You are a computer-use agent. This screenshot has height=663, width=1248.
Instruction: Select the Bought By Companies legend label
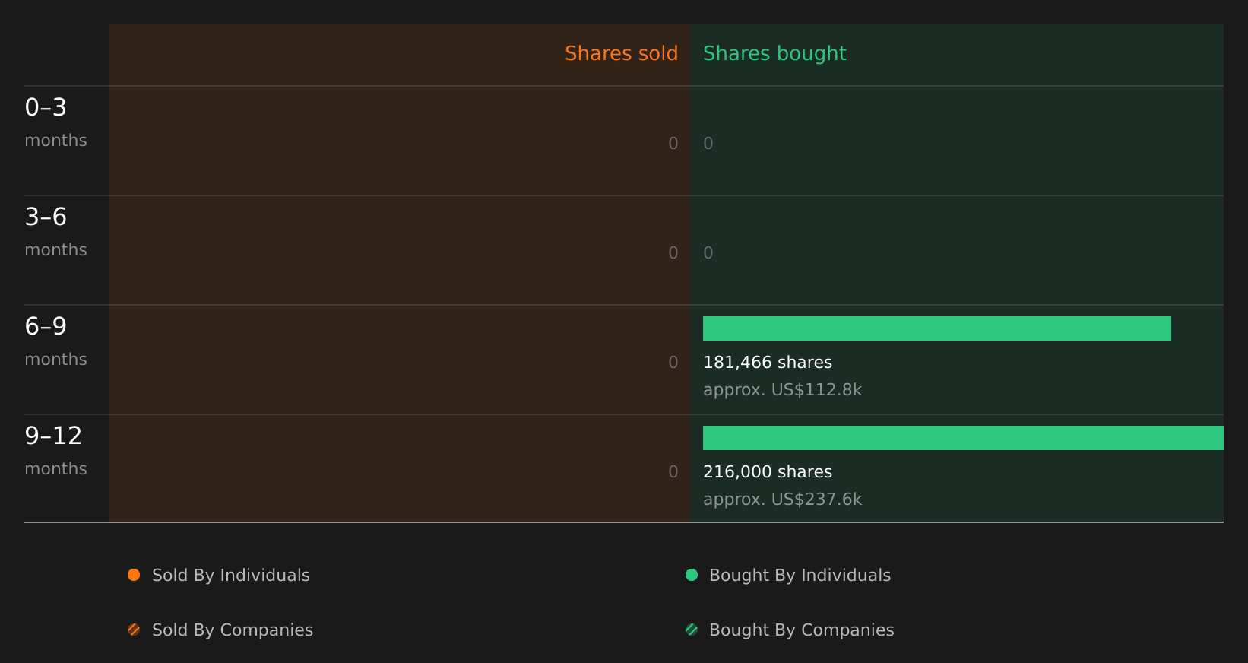click(801, 630)
